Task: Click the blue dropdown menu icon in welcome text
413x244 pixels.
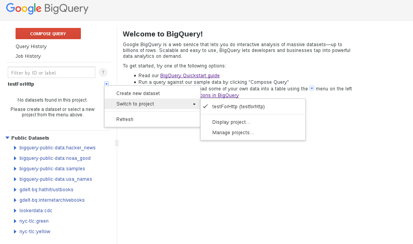Action: [312, 88]
